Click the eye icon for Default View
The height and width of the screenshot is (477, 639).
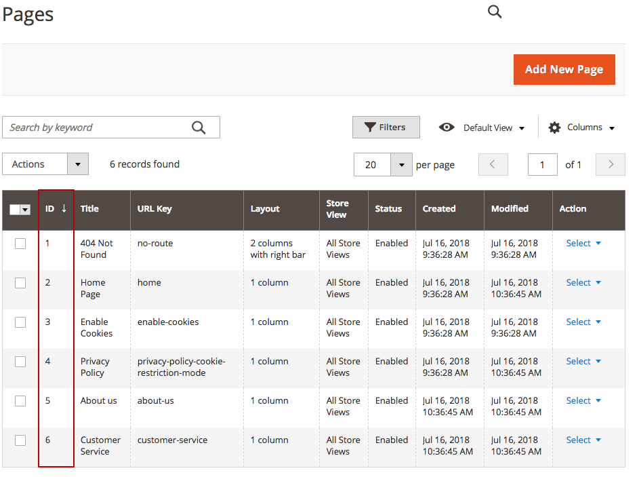point(447,128)
